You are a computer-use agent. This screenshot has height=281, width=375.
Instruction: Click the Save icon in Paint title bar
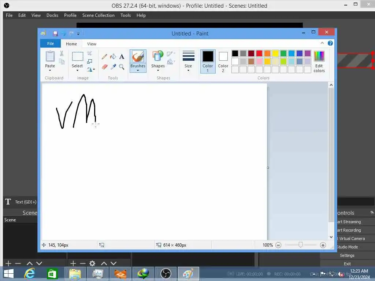[x=56, y=33]
